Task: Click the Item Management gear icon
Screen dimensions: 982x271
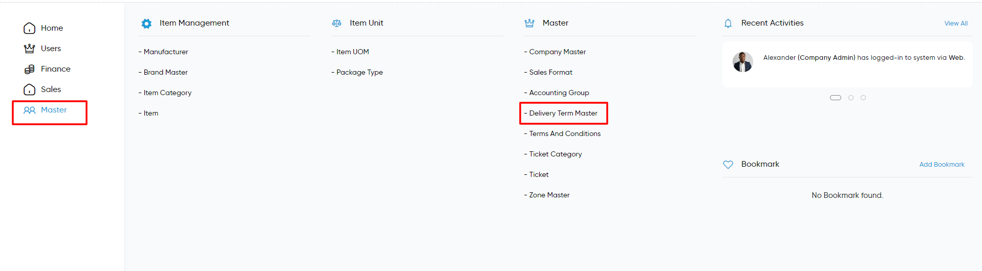Action: point(146,24)
